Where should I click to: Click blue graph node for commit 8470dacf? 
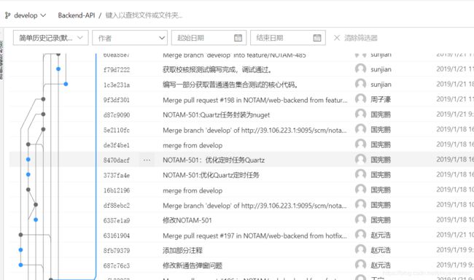click(x=28, y=160)
